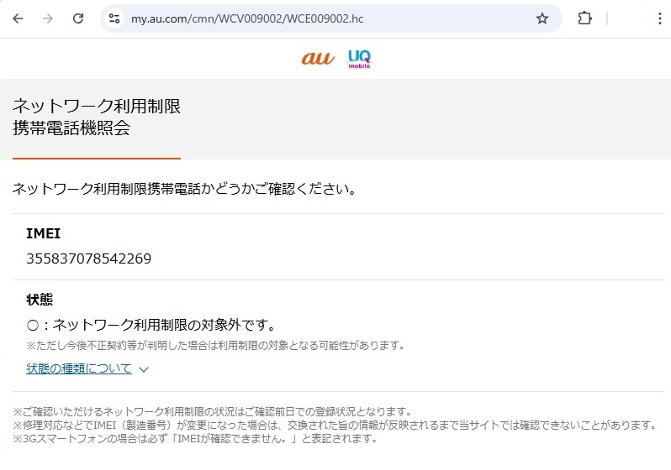Click the subtitle 携帯電話機照会
Screen dimensions: 671x470
(71, 128)
